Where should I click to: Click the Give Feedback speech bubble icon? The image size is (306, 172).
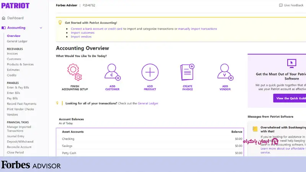[x=281, y=5]
